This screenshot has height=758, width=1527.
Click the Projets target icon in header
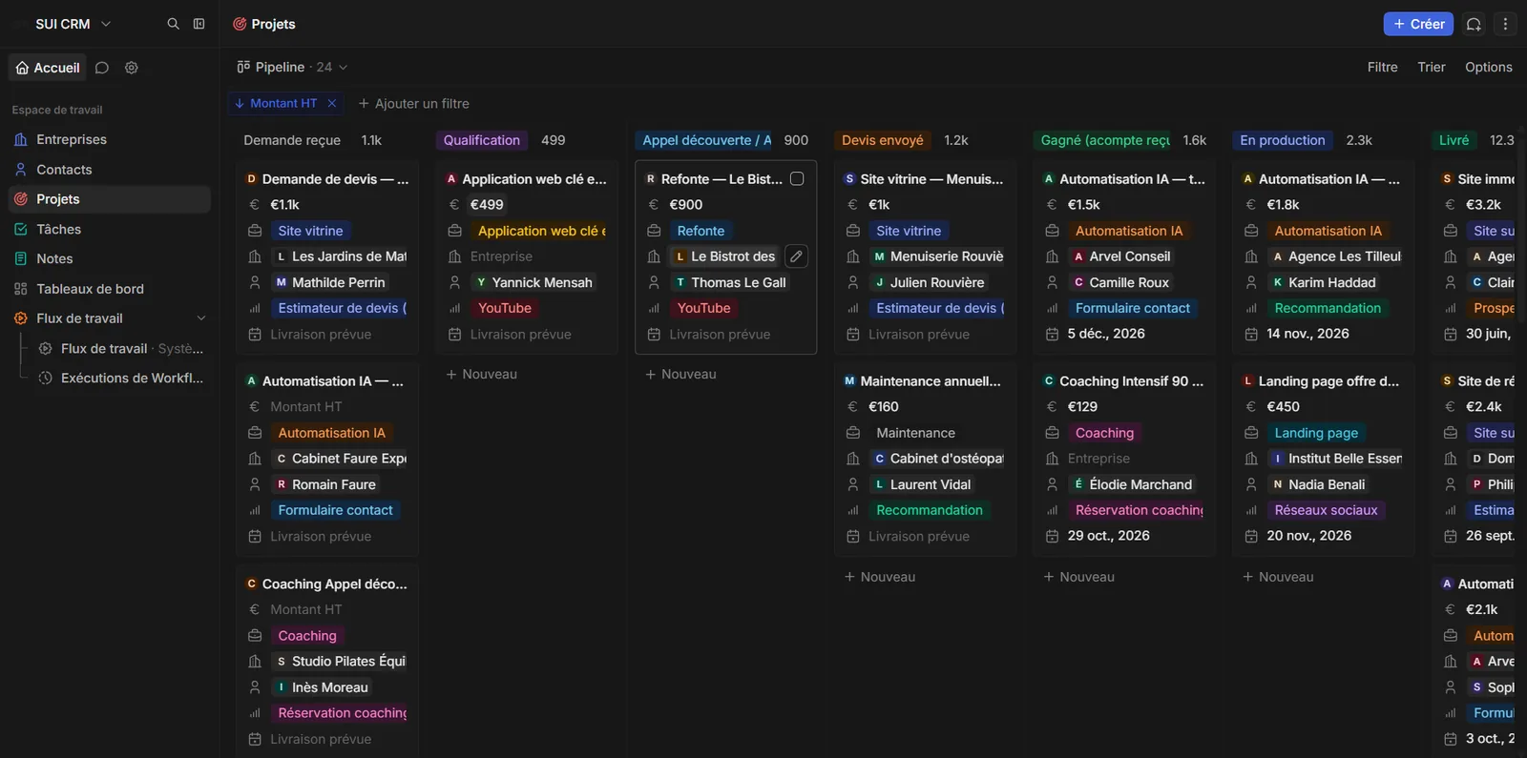(240, 24)
